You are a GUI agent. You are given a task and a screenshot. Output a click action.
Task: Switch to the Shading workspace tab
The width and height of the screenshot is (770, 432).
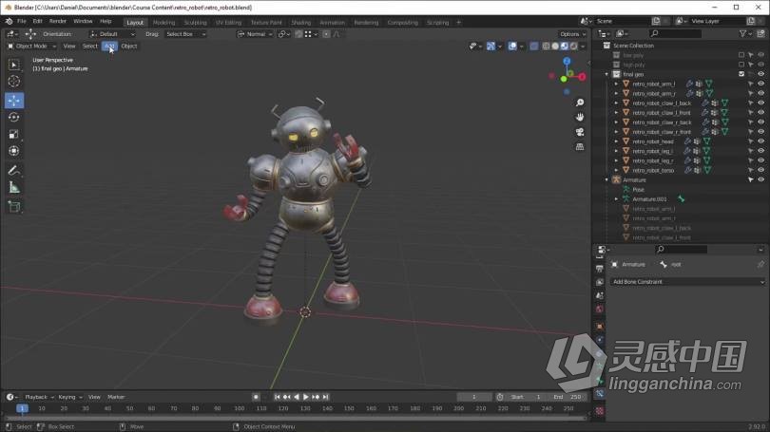click(x=300, y=23)
